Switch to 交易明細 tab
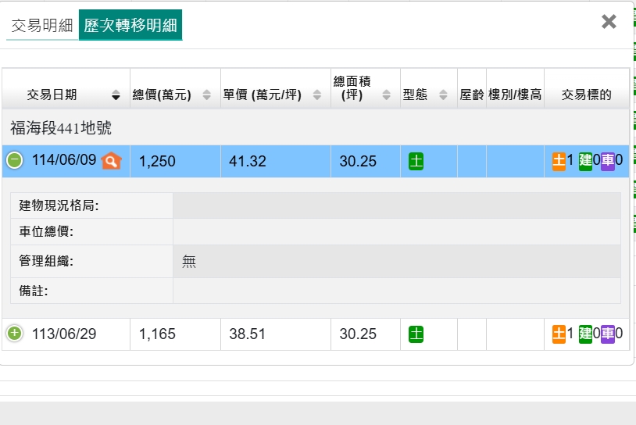636x425 pixels. click(x=41, y=25)
